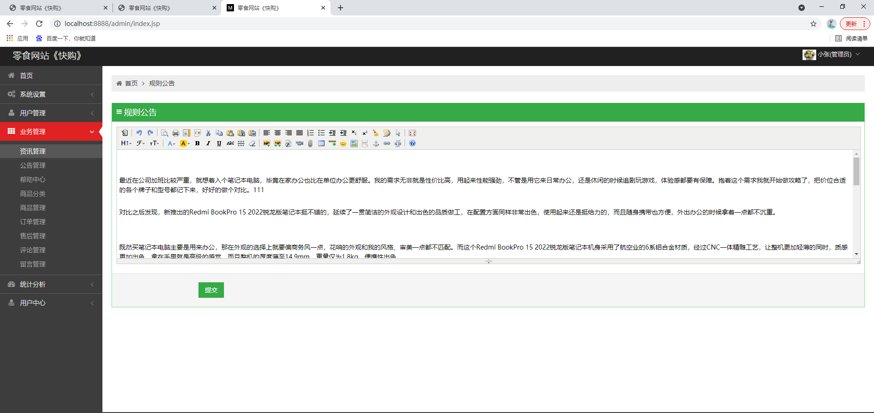
Task: Align text left in editor
Action: (267, 133)
